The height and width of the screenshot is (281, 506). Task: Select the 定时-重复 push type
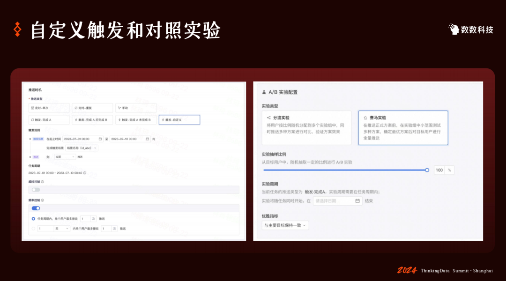(x=92, y=108)
